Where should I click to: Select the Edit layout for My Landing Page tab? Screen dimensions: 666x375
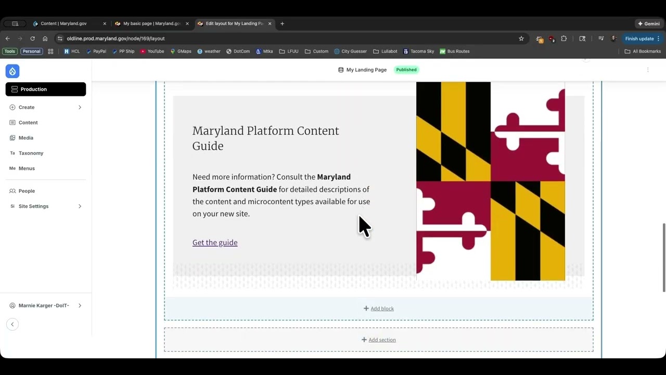point(234,23)
